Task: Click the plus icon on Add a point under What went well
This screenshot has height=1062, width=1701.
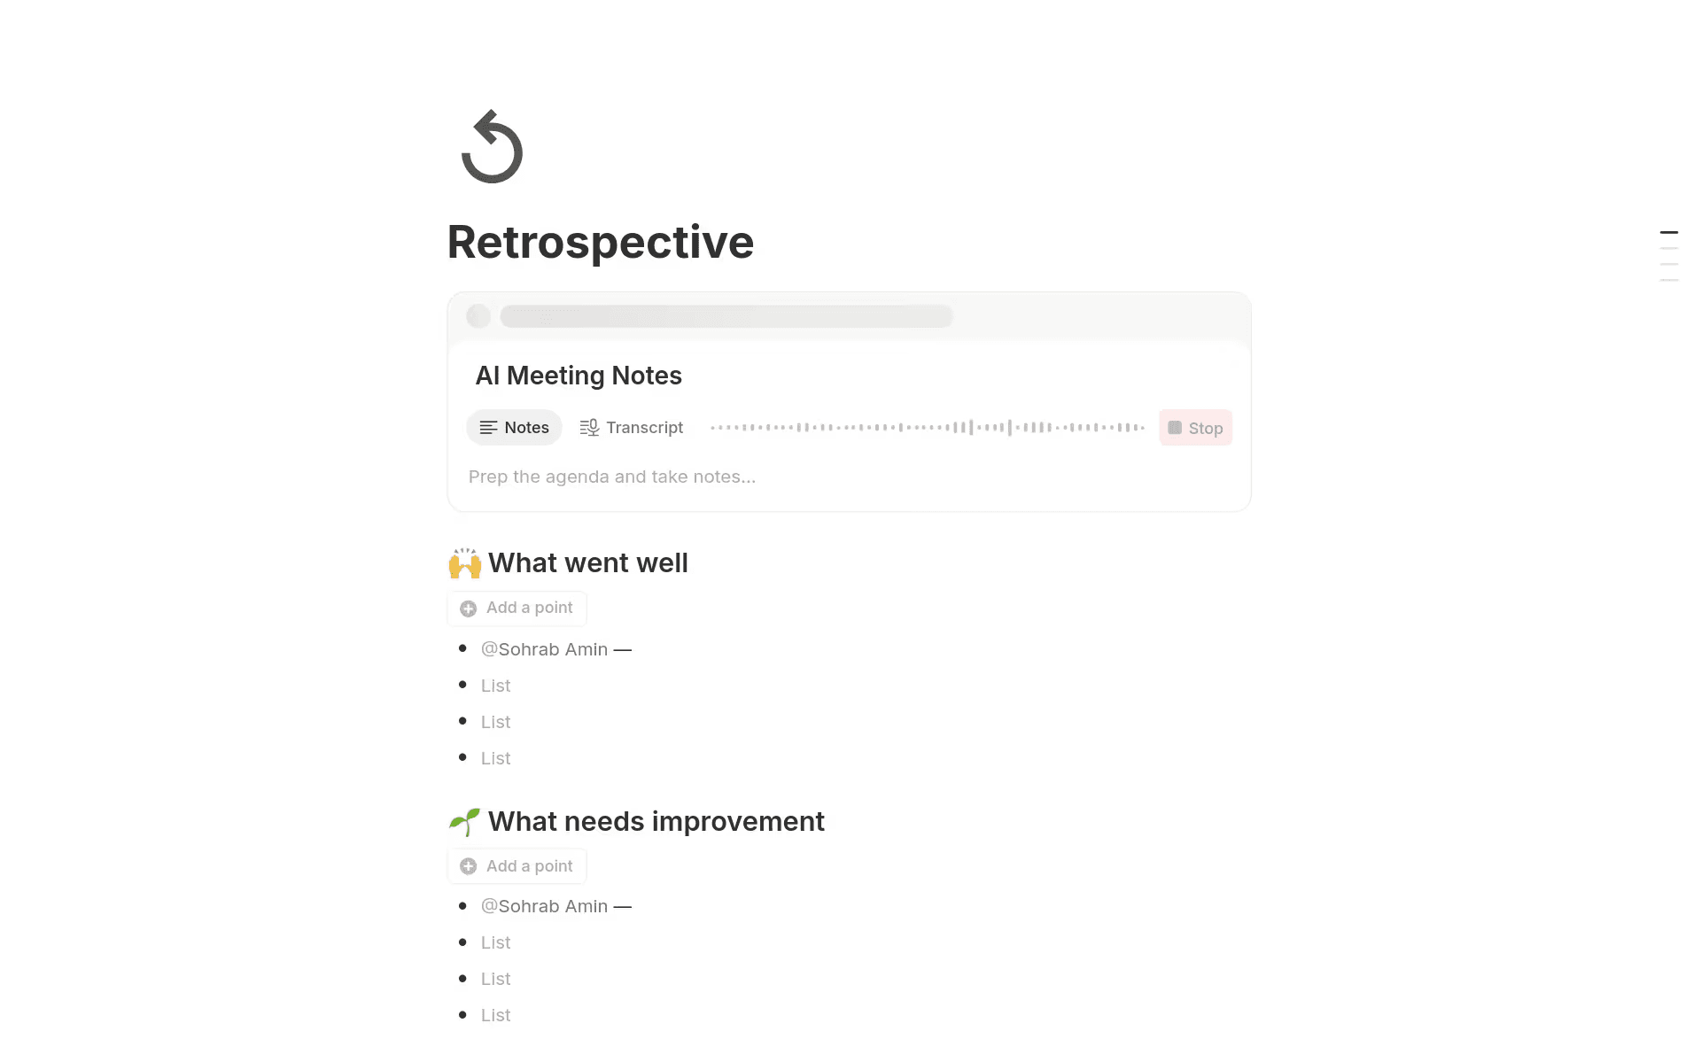Action: click(x=468, y=609)
